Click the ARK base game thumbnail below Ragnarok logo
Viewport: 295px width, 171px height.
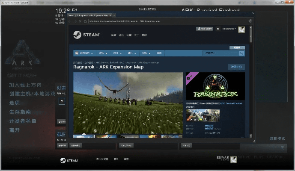(x=203, y=115)
